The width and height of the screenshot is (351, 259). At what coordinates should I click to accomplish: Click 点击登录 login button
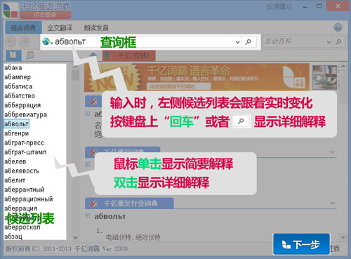point(46,15)
